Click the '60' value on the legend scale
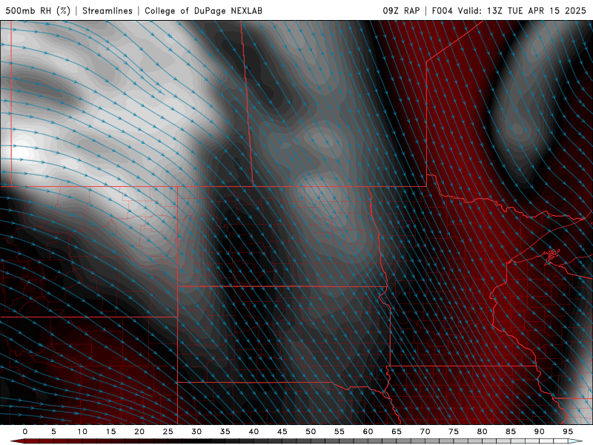The image size is (593, 445). (x=368, y=432)
